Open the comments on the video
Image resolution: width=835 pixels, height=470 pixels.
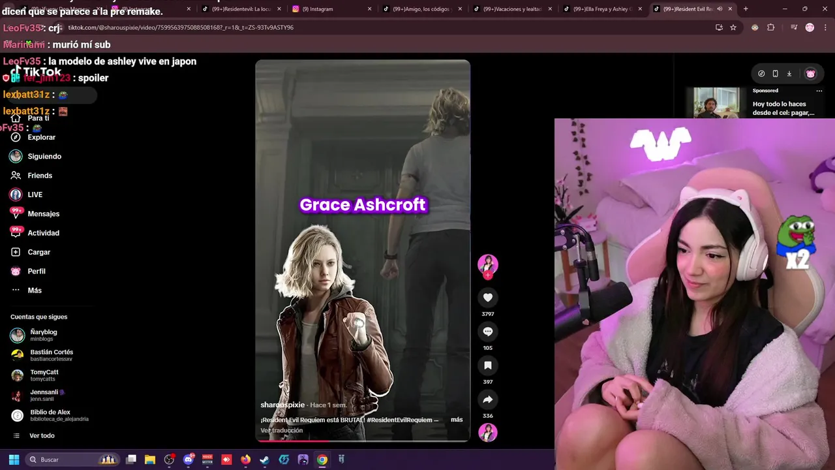(x=487, y=332)
